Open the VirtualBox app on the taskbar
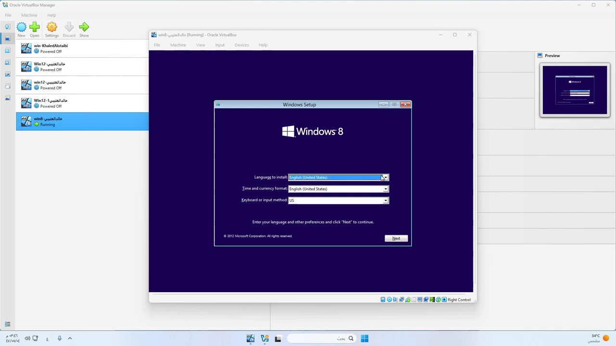 [264, 338]
